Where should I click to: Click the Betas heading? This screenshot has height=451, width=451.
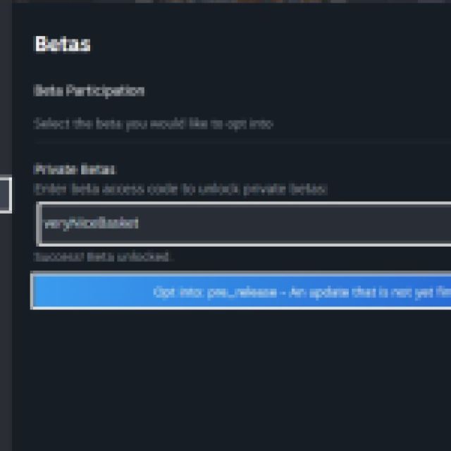pyautogui.click(x=63, y=44)
